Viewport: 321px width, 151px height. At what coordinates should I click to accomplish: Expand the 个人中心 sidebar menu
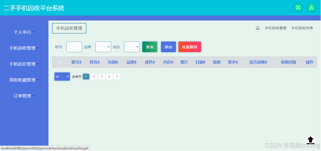point(24,32)
